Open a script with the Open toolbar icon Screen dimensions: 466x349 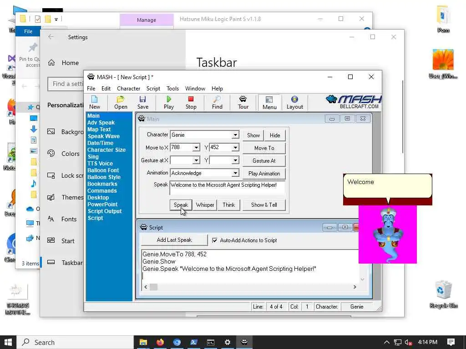(x=121, y=102)
